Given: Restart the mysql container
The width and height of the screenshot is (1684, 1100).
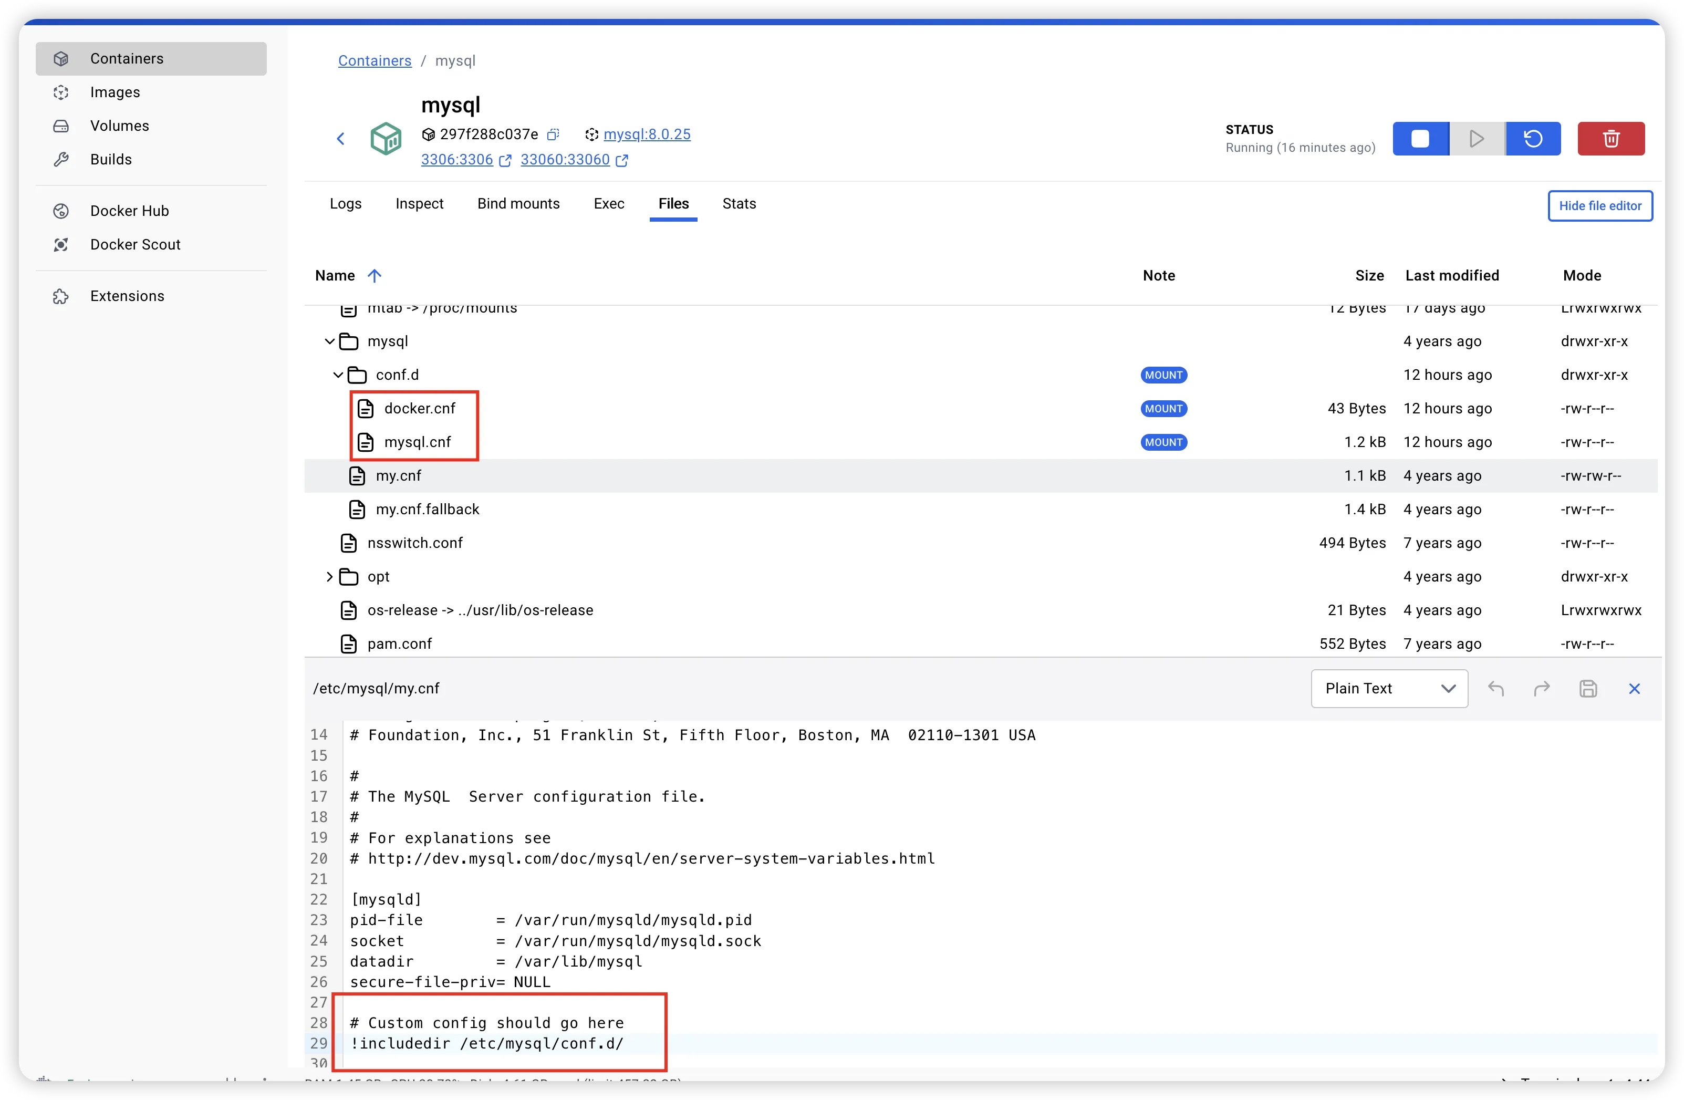Looking at the screenshot, I should click(x=1533, y=139).
